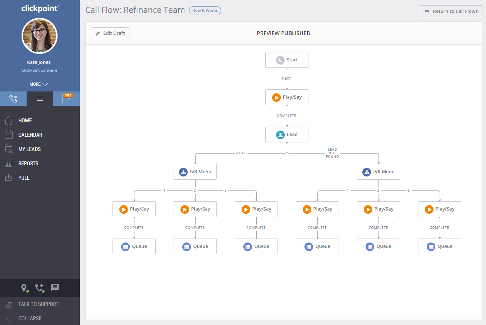The image size is (486, 325).
Task: Toggle the location availability status pin
Action: (x=24, y=288)
